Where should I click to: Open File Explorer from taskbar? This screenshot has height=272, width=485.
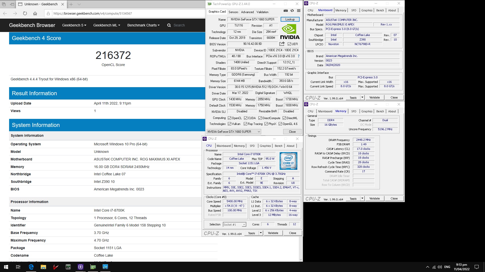pos(43,267)
